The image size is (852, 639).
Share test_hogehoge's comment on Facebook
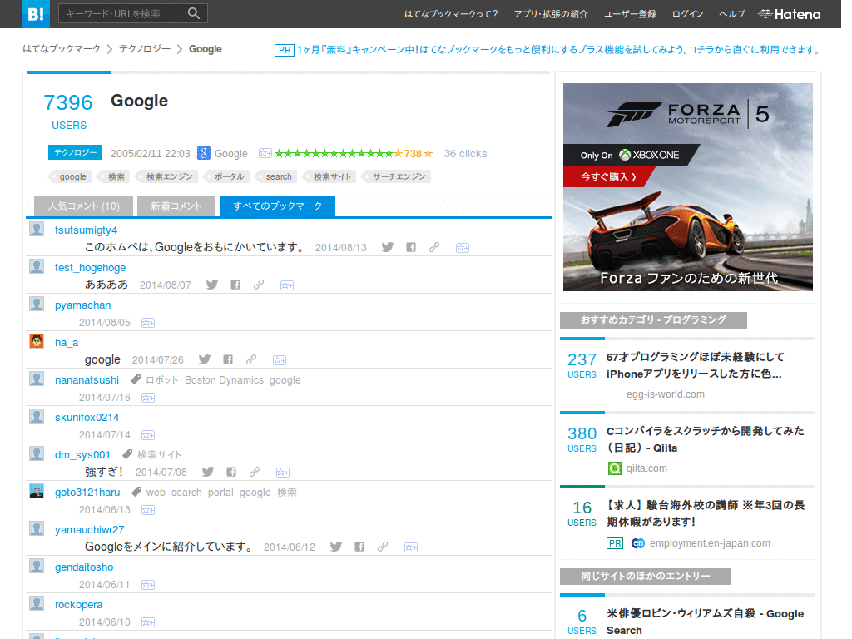point(235,285)
